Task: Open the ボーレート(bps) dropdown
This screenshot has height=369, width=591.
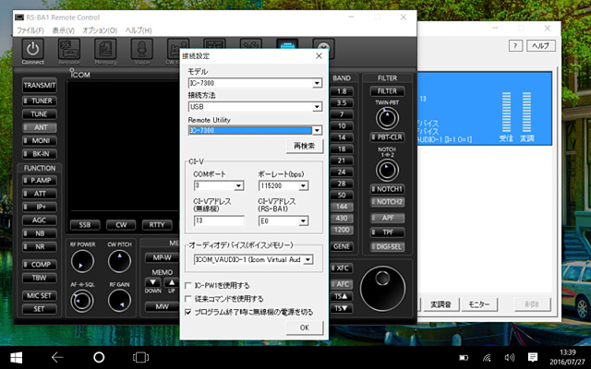Action: pyautogui.click(x=304, y=185)
